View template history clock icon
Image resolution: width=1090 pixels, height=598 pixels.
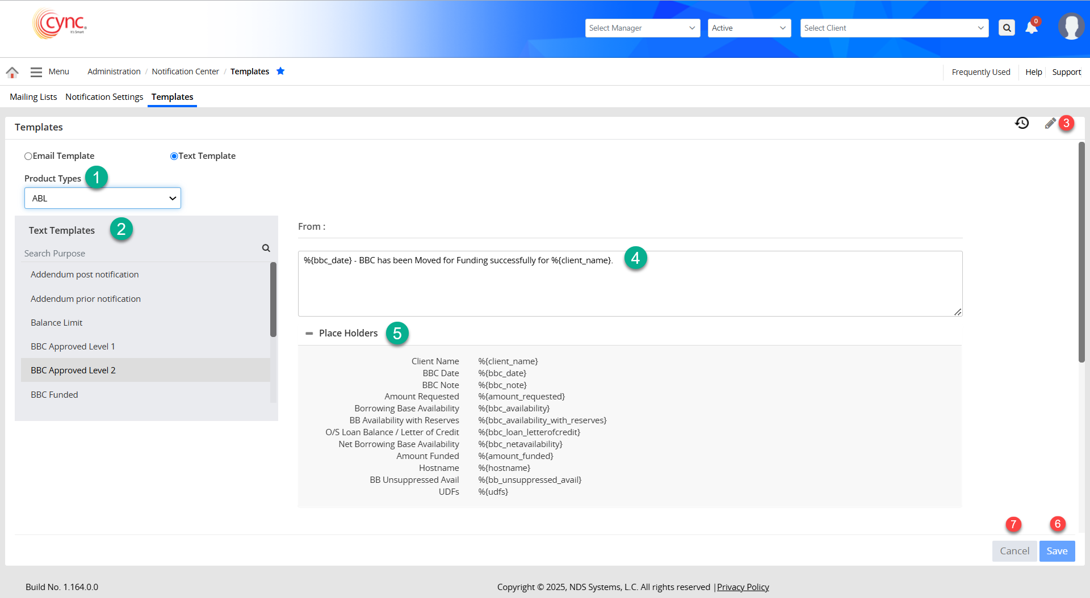1022,123
